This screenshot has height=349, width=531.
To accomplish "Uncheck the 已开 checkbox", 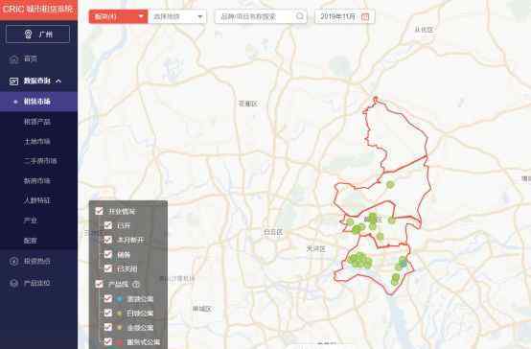I will 108,225.
